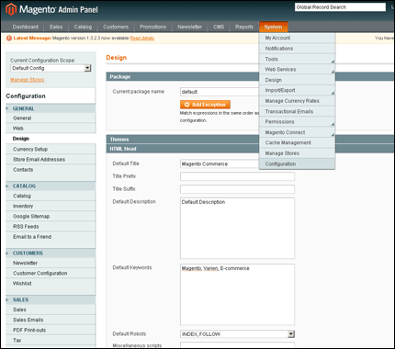Open RSS Feeds in sidebar
The width and height of the screenshot is (395, 349).
pyautogui.click(x=51, y=227)
